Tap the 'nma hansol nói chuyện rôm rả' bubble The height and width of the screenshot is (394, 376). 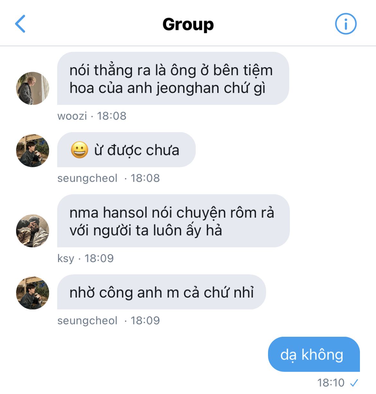pyautogui.click(x=173, y=221)
